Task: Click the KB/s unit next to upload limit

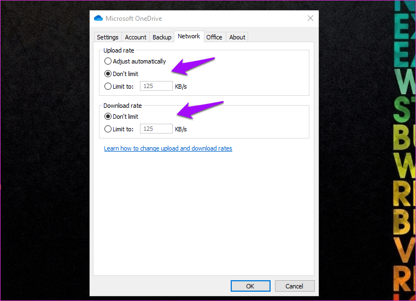Action: [x=181, y=86]
